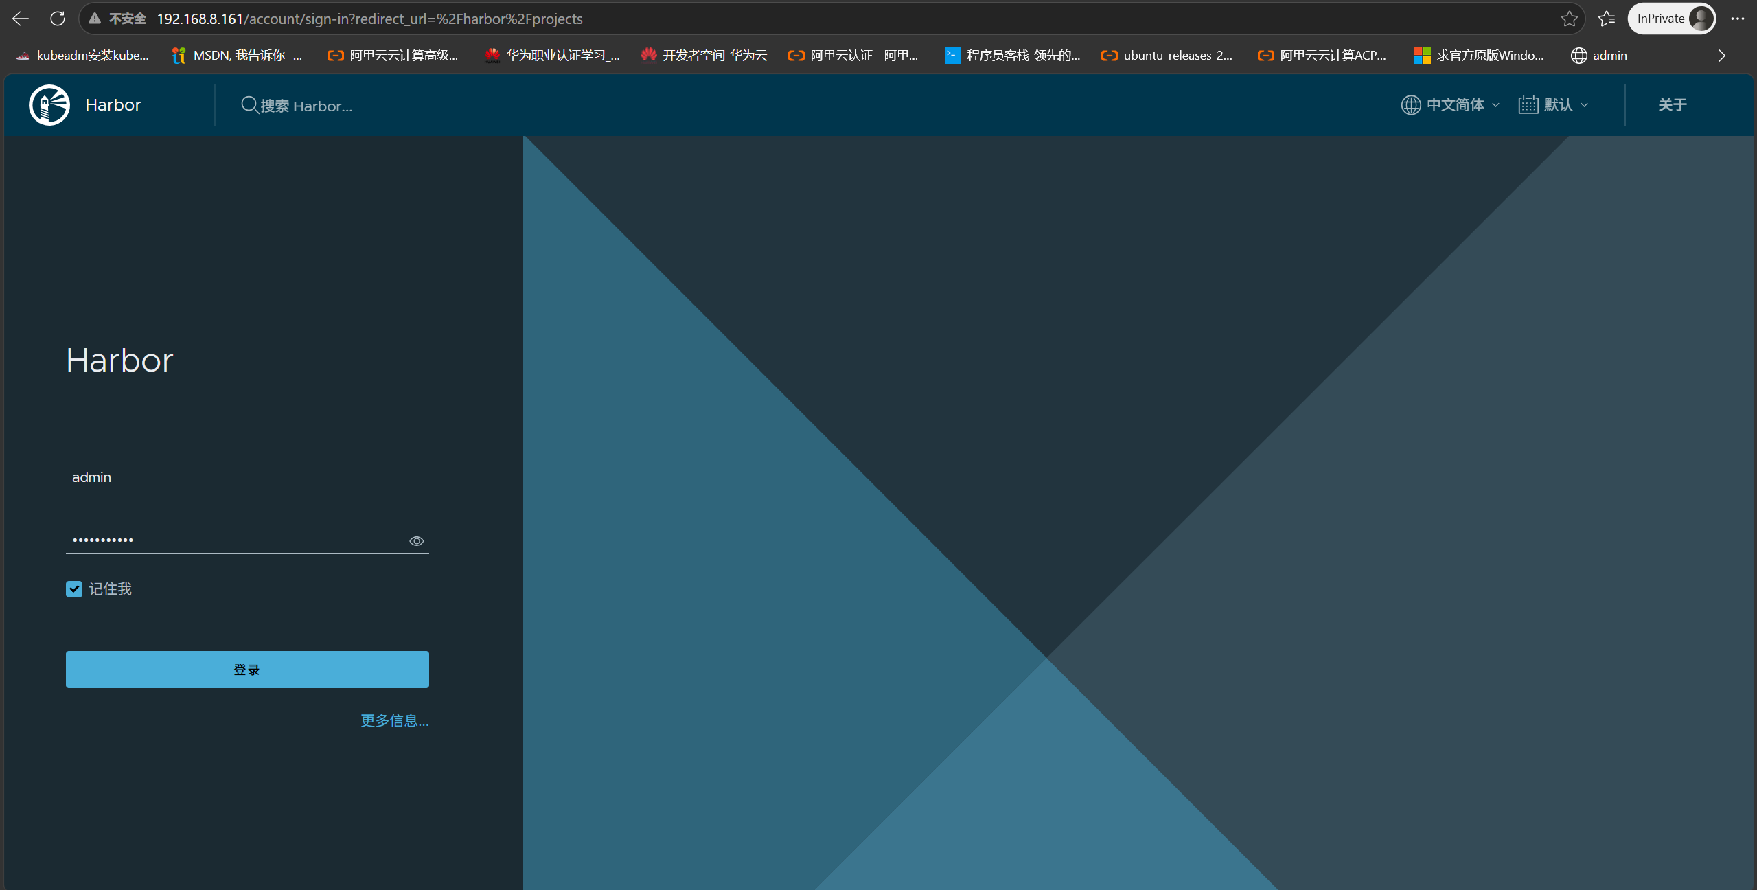Open 程序员客栈 bookmark
Viewport: 1757px width, 890px height.
pyautogui.click(x=1012, y=56)
